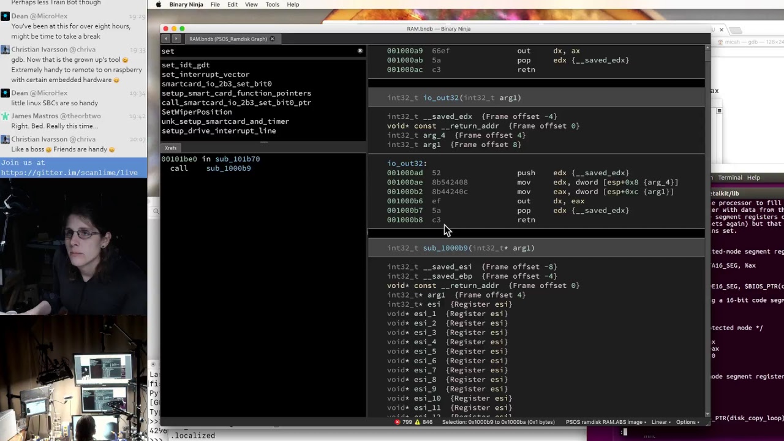
Task: Select setup_drive_interrupt_line function
Action: [x=219, y=131]
